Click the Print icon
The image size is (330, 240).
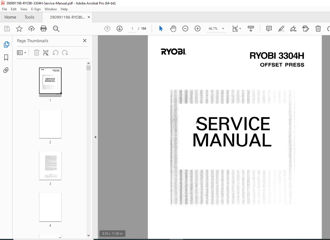tap(43, 29)
